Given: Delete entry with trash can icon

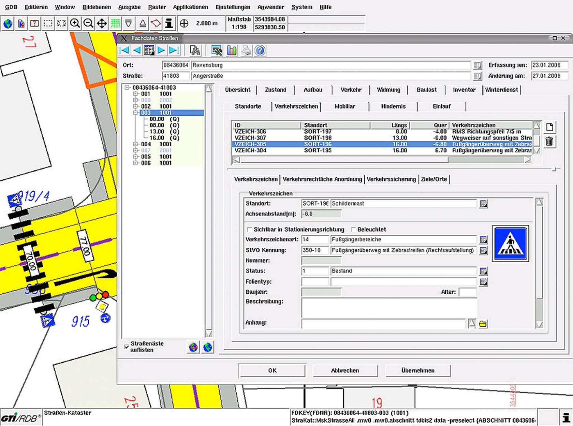Looking at the screenshot, I should click(549, 141).
